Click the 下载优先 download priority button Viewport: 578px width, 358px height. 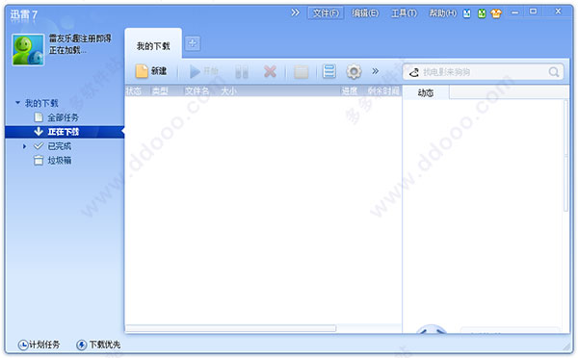pos(98,345)
